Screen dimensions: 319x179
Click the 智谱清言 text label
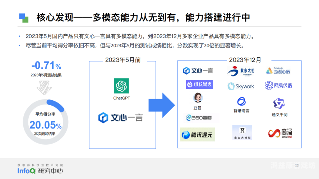tap(241, 111)
